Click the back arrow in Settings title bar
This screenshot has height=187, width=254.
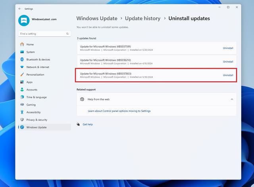(x=20, y=8)
